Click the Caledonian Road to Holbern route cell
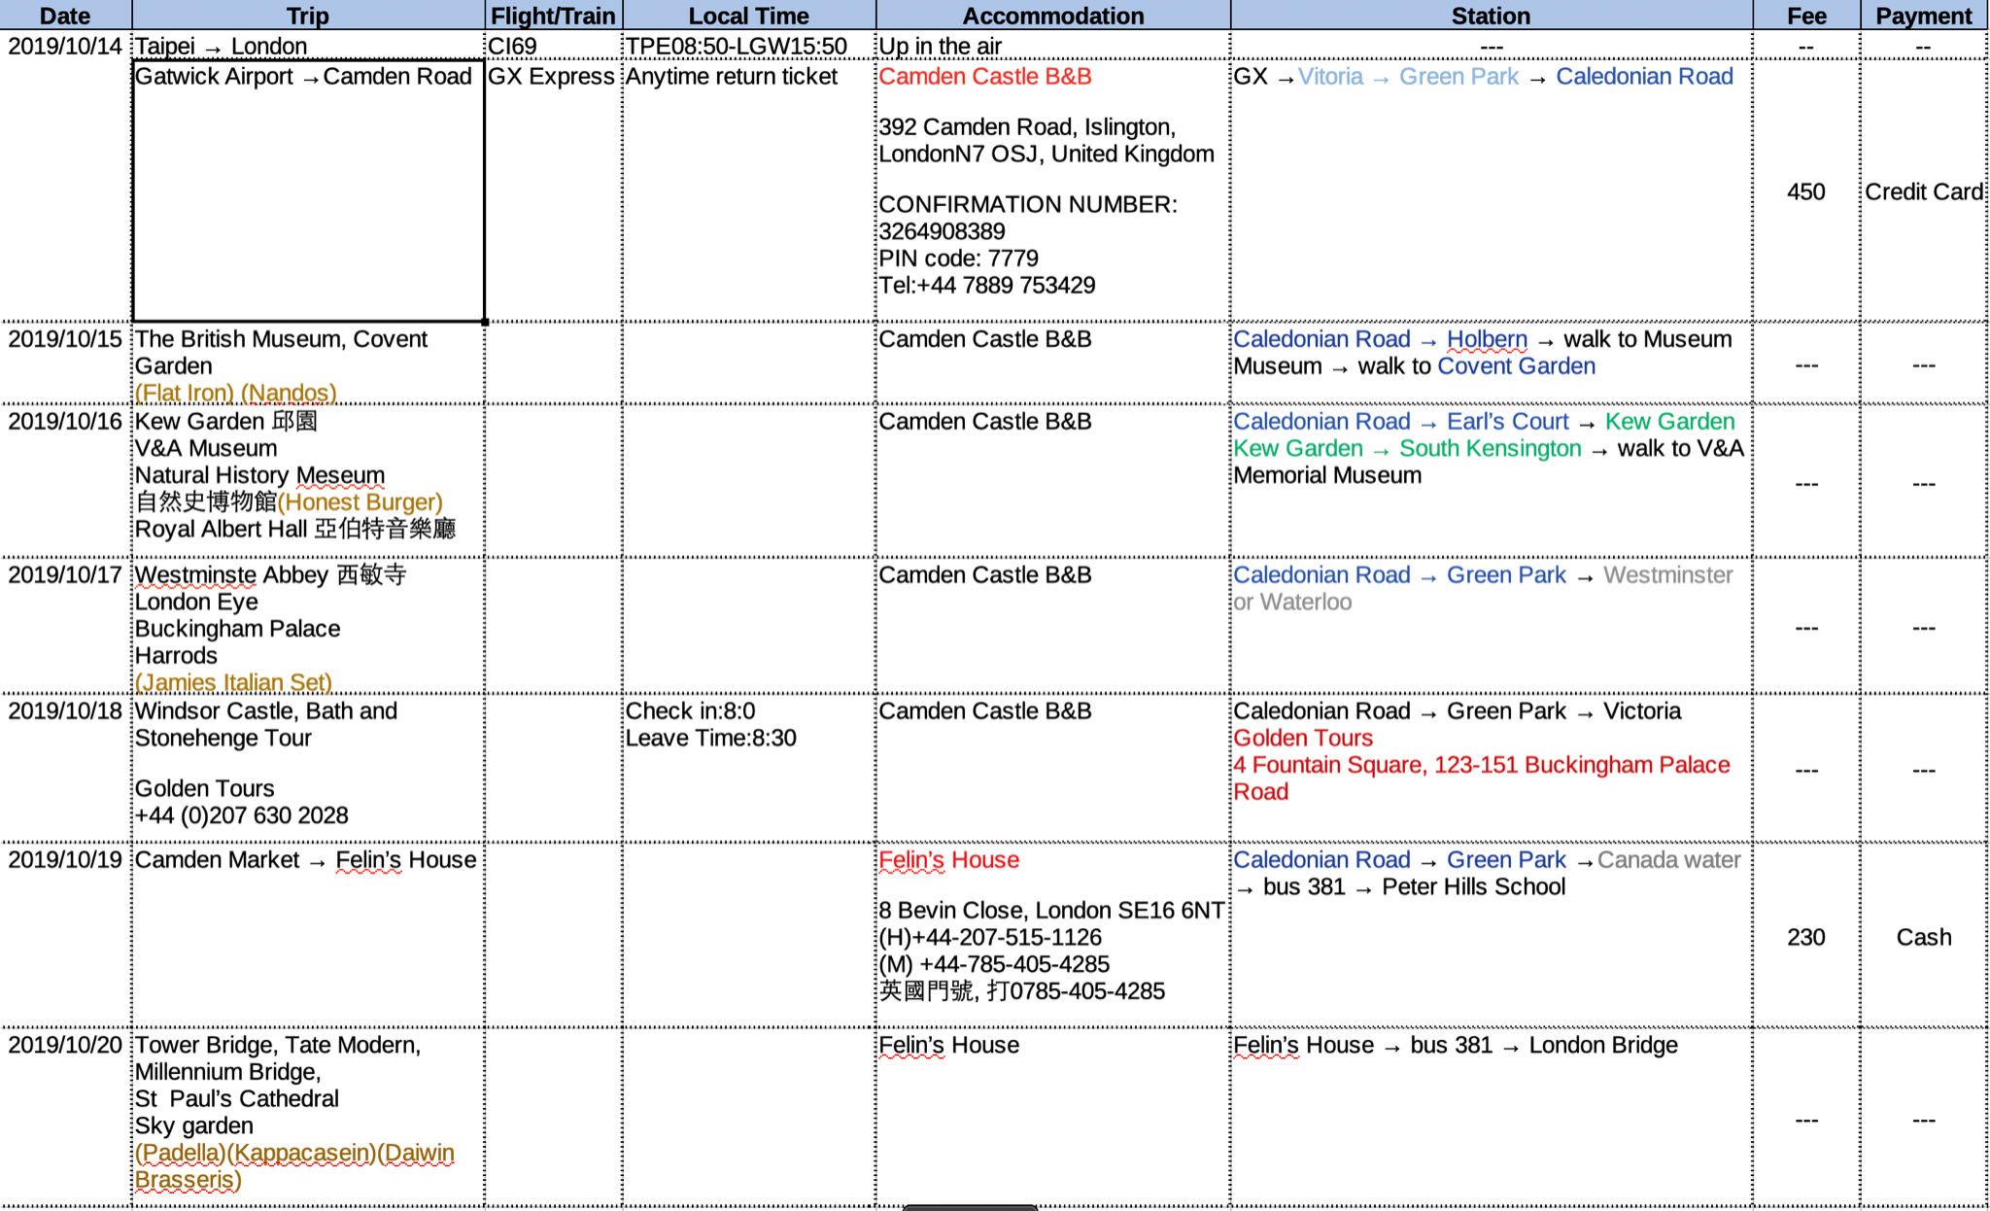Screen dimensions: 1990x1211 click(x=1491, y=363)
